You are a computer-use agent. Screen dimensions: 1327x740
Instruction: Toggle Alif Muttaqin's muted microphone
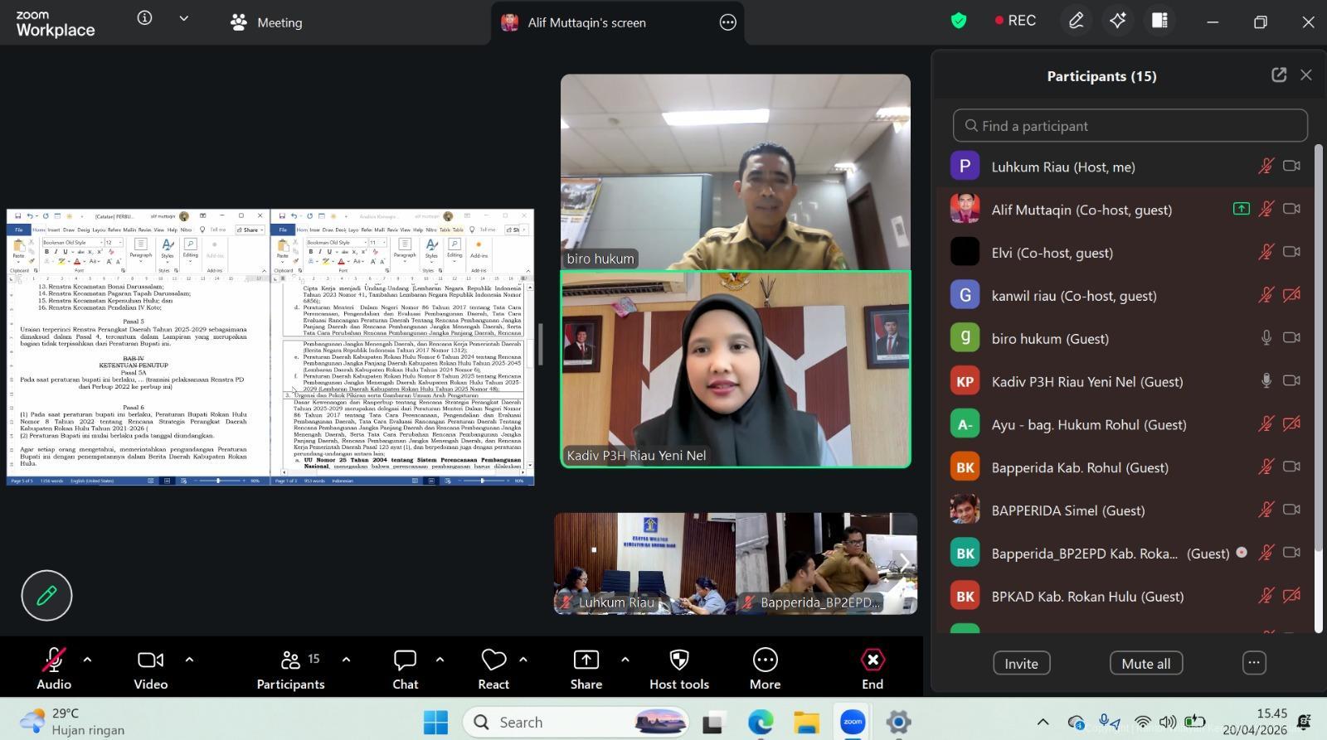pyautogui.click(x=1266, y=210)
